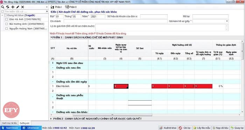Image resolution: width=245 pixels, height=130 pixels.
Task: Tick the checkbox beside the search field
Action: coord(2,12)
